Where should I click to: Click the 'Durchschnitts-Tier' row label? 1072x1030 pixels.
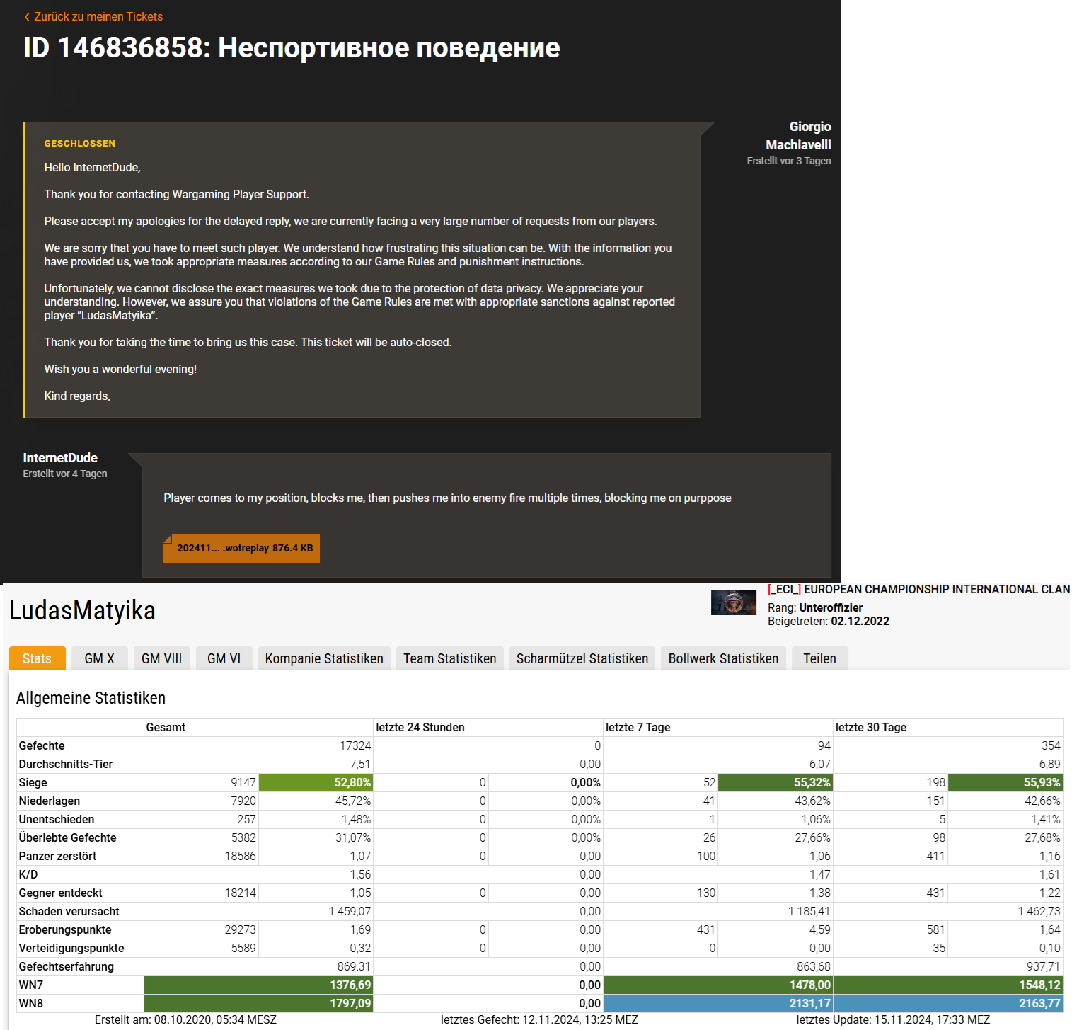(66, 764)
